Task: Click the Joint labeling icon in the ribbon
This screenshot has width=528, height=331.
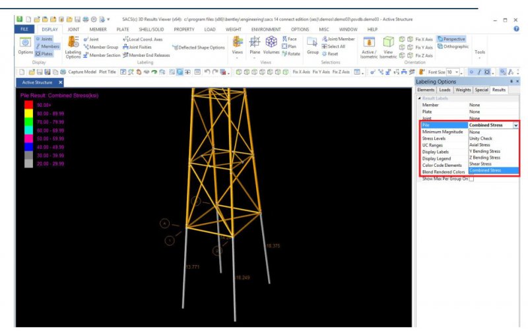Action: click(x=91, y=40)
